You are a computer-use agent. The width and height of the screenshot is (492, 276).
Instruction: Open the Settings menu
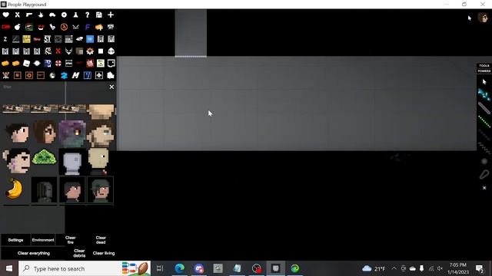15,240
